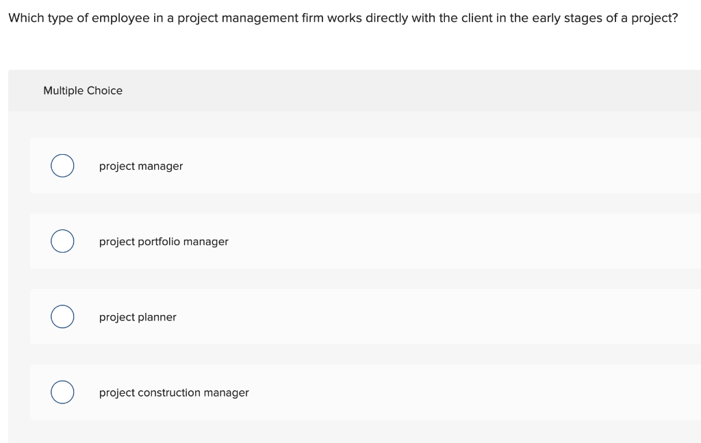Click the question text at the top
The height and width of the screenshot is (443, 701).
(x=340, y=18)
